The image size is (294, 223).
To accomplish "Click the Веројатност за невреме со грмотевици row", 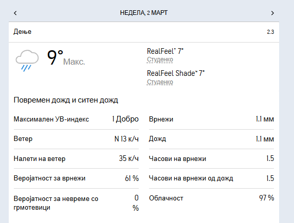I will [x=76, y=203].
